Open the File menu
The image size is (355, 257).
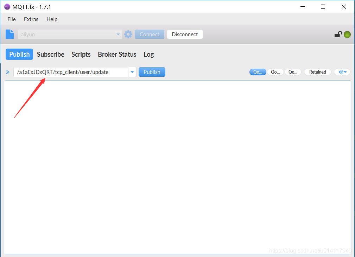click(x=12, y=19)
